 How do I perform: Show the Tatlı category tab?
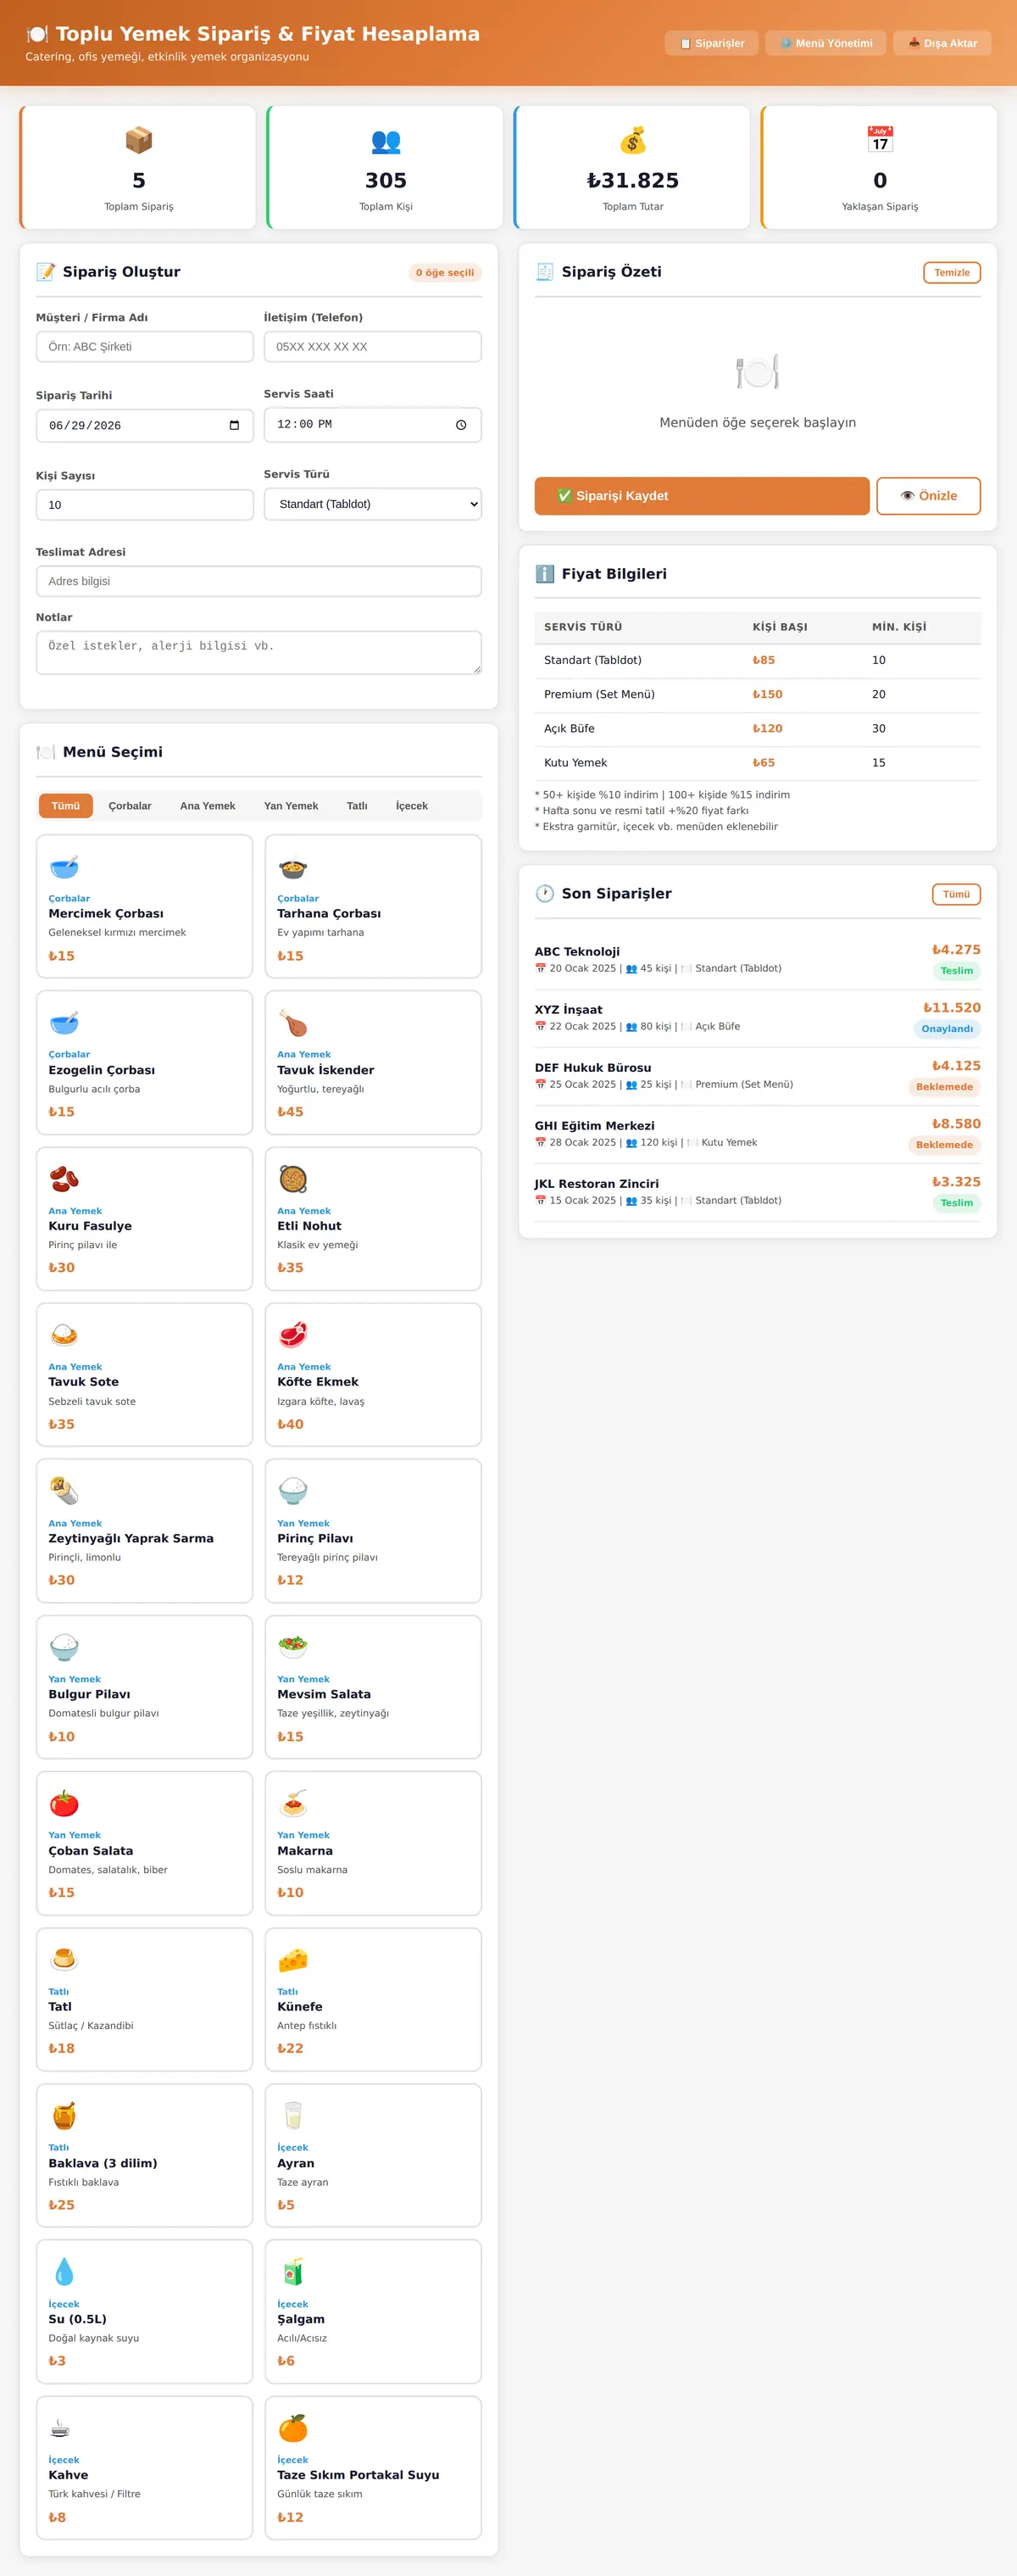tap(357, 806)
